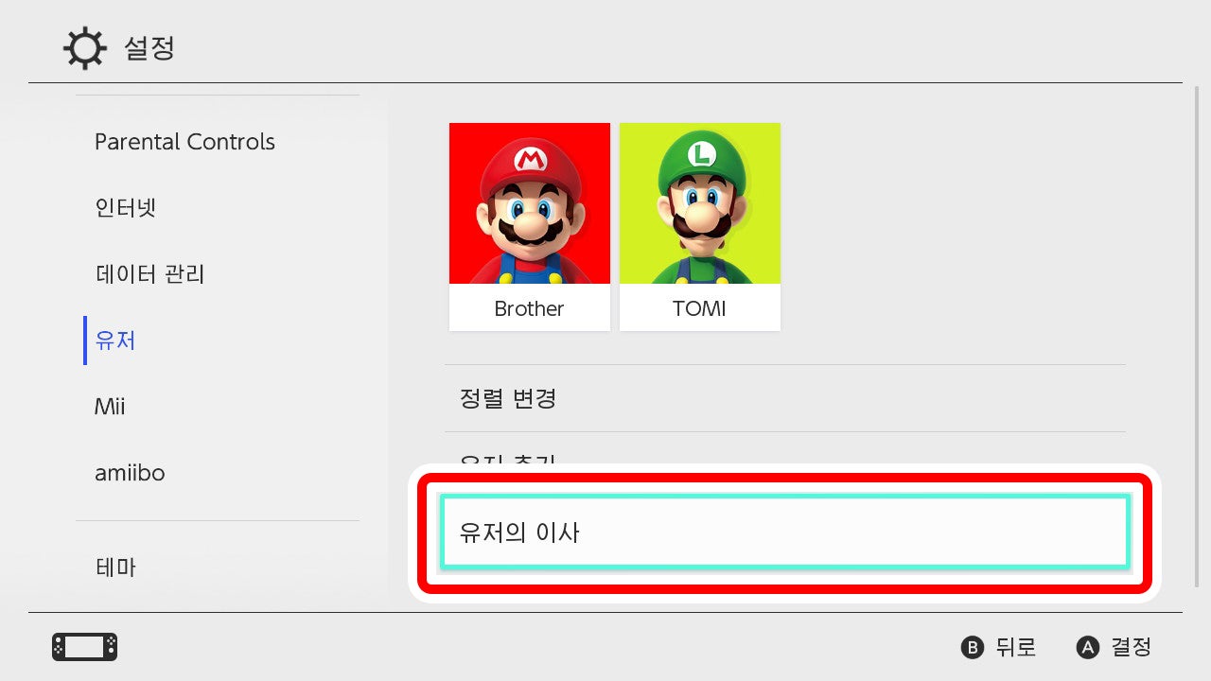Click the TOMI user name label
Viewport: 1211px width, 681px height.
[699, 308]
